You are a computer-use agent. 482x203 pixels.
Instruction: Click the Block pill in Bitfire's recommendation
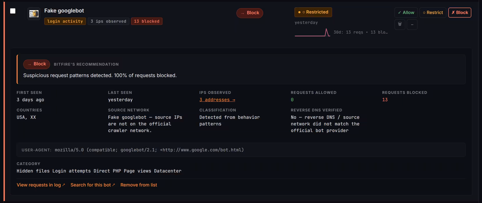click(36, 64)
